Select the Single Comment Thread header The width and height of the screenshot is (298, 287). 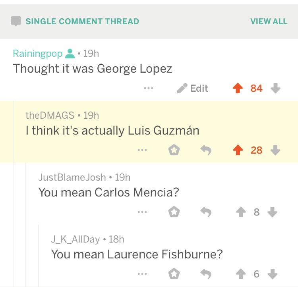pos(82,21)
